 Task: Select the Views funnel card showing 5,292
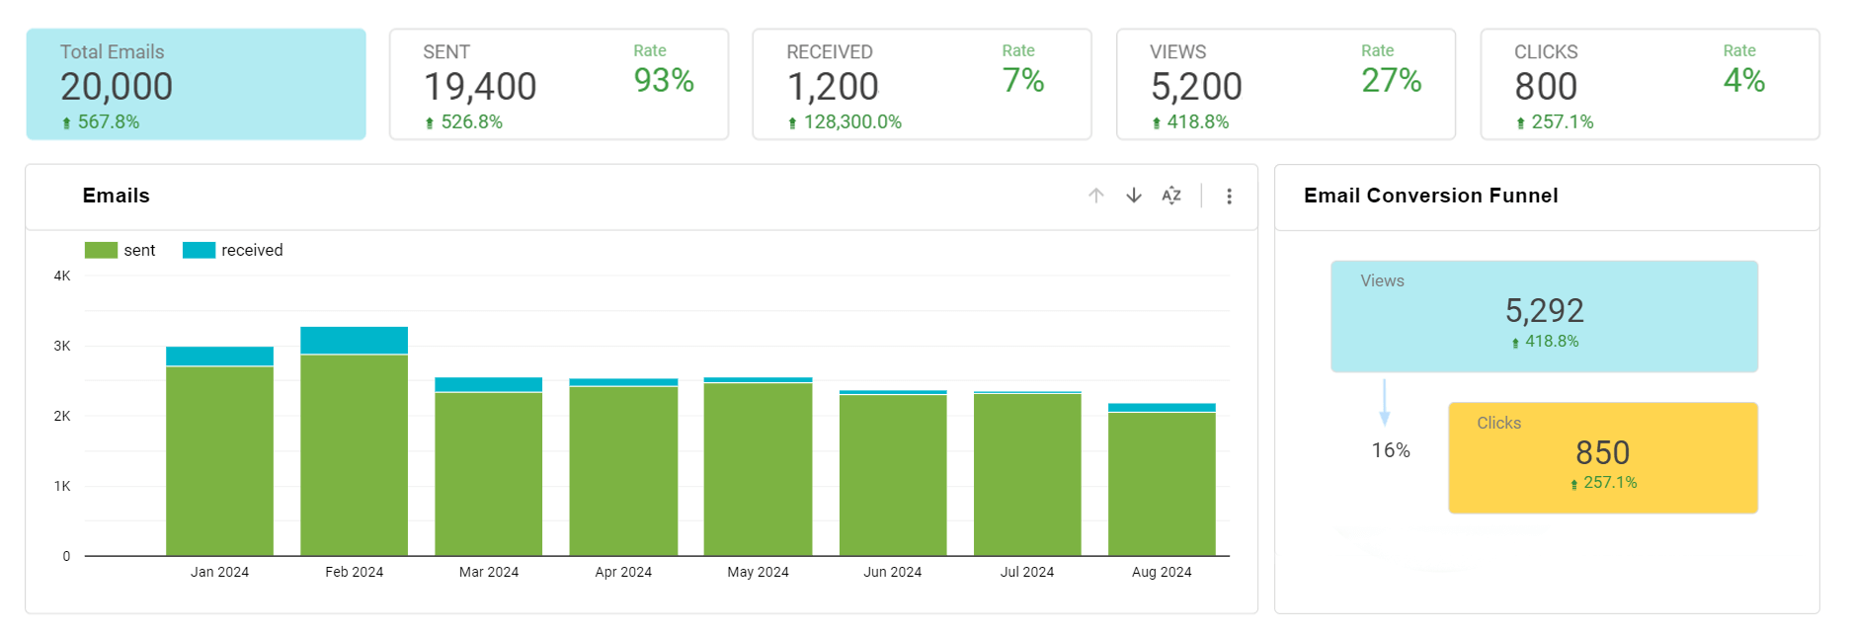coord(1544,316)
